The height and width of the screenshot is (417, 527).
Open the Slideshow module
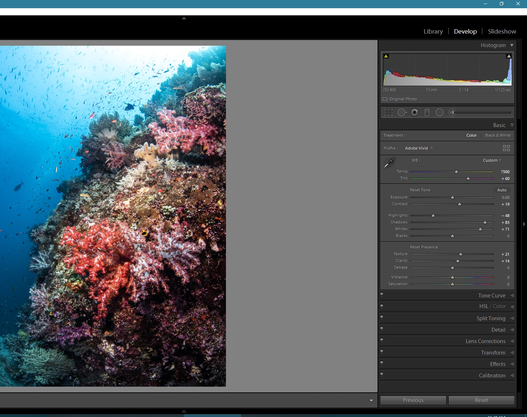(x=502, y=31)
